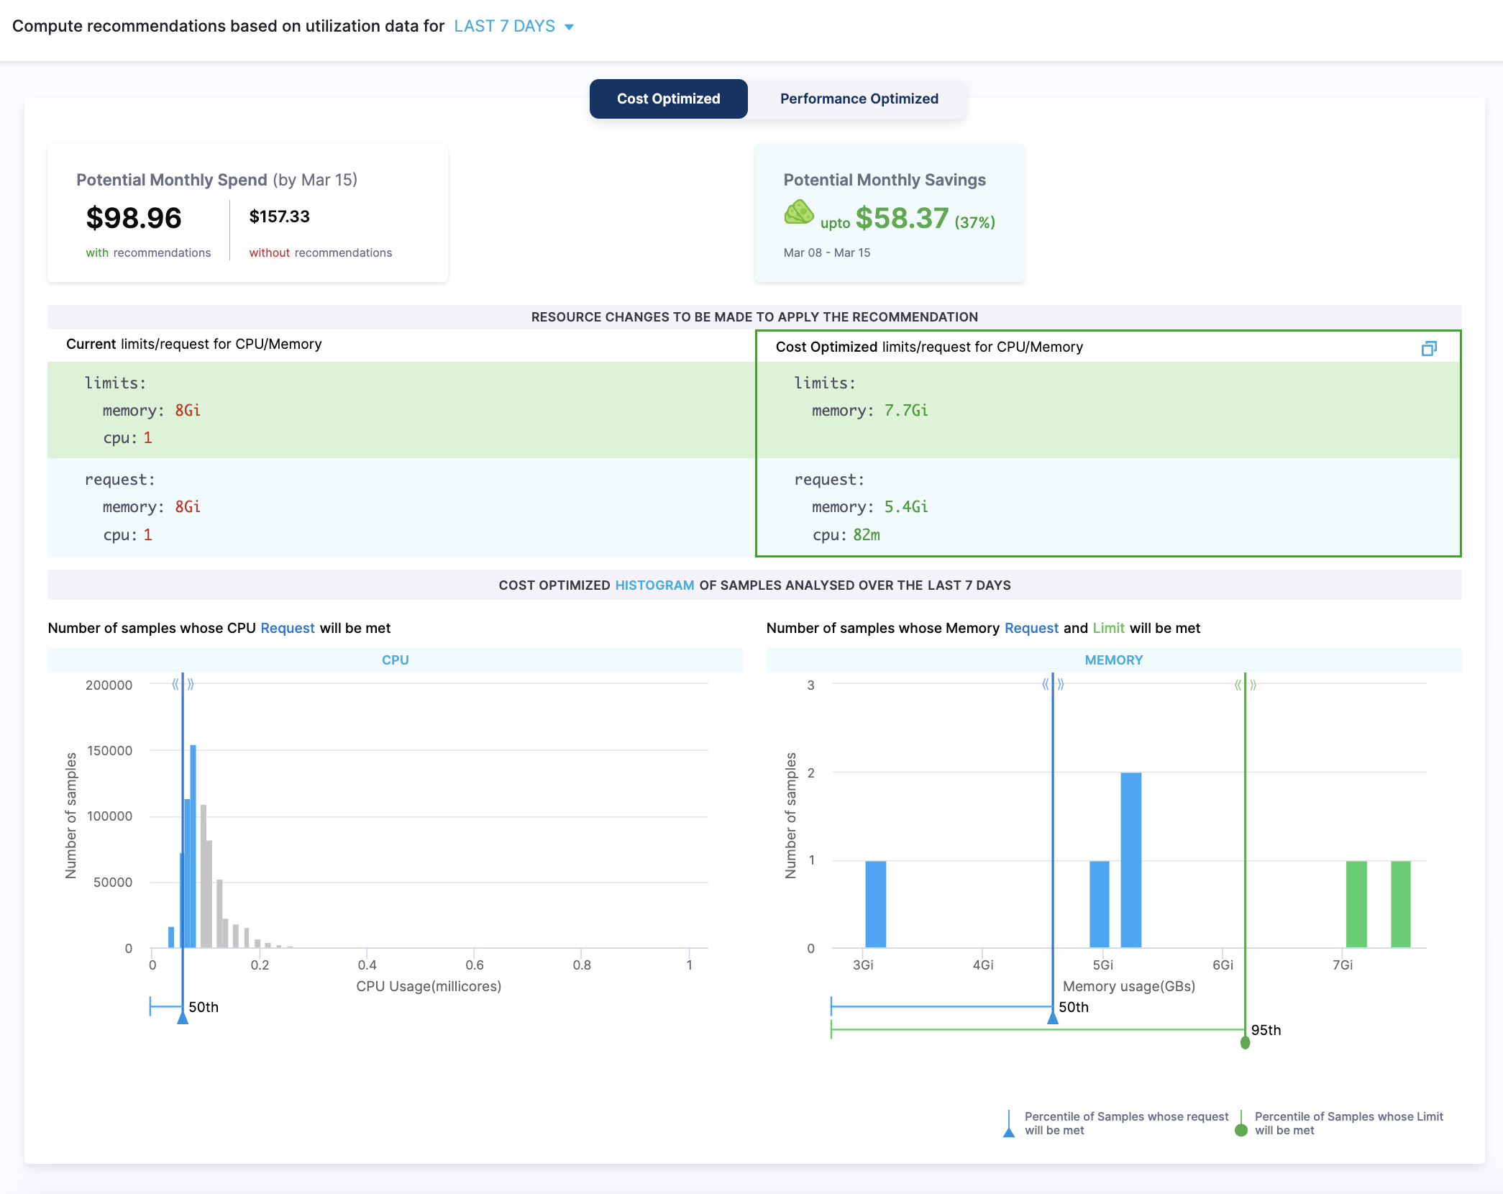Click the green limit legend circle icon
Screen dimensions: 1503x1194
(1241, 1130)
